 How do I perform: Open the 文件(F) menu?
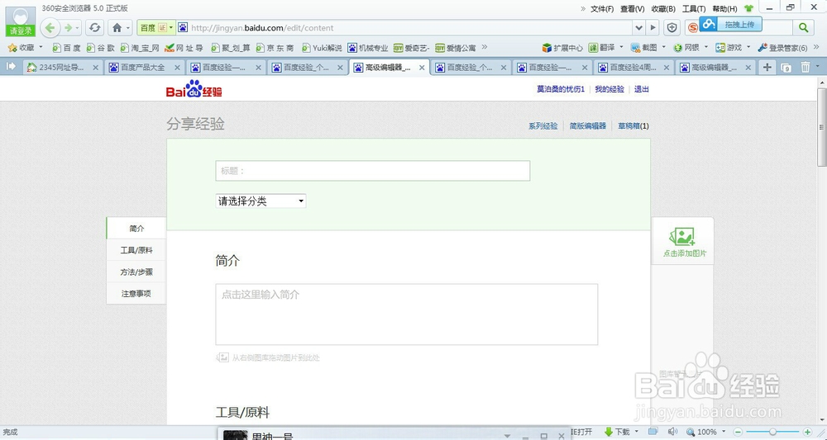(x=602, y=8)
